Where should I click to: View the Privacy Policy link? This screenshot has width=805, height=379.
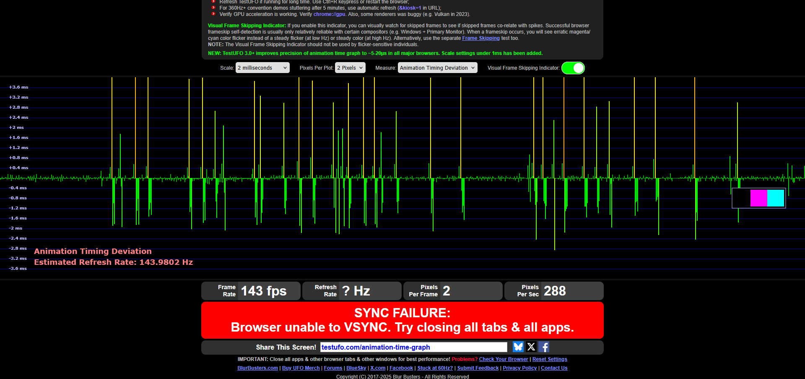(520, 368)
